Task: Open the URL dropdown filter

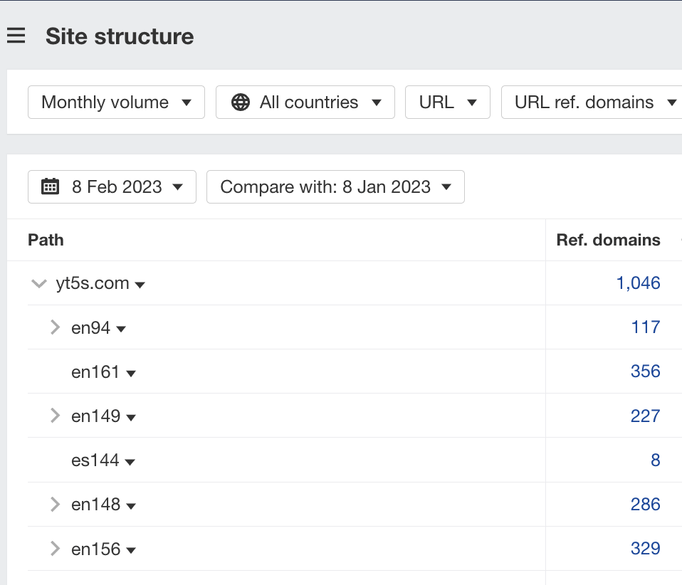Action: pyautogui.click(x=447, y=102)
